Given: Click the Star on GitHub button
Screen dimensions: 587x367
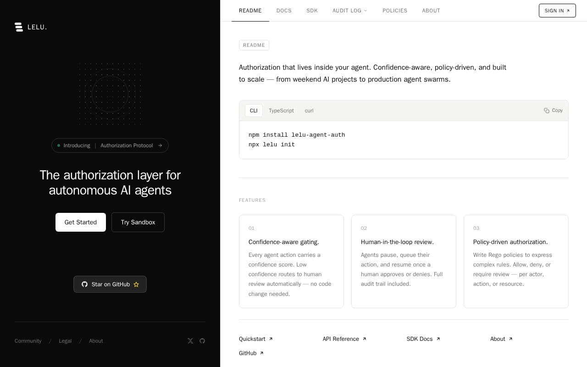Looking at the screenshot, I should (110, 284).
